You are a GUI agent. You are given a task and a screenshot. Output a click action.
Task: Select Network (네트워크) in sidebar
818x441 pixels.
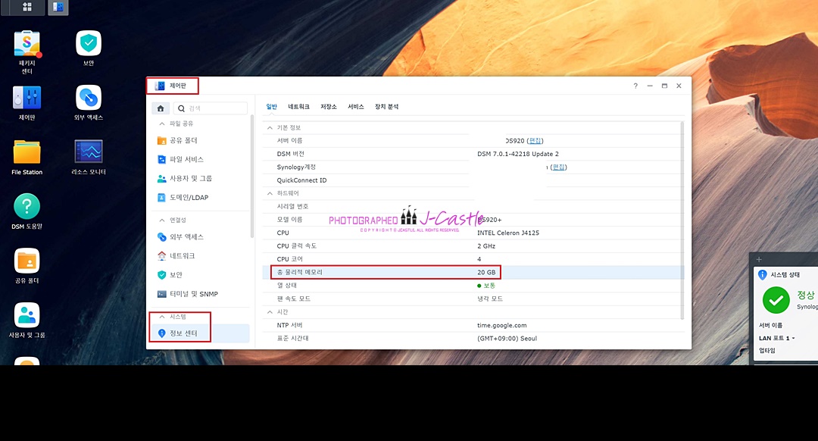[198, 255]
